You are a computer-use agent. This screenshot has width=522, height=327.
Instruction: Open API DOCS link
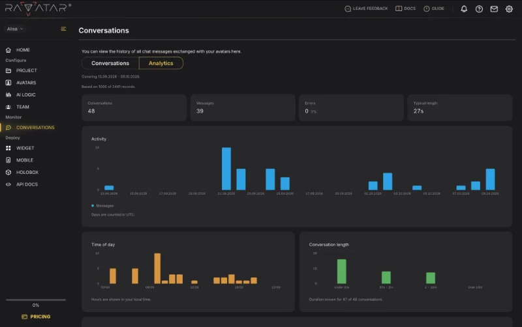[x=27, y=184]
